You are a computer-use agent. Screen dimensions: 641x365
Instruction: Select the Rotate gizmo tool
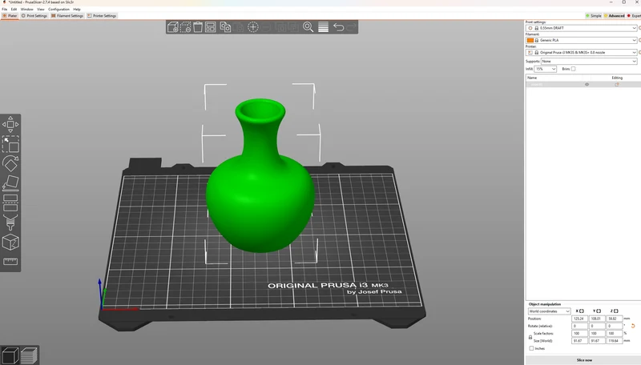pyautogui.click(x=10, y=164)
